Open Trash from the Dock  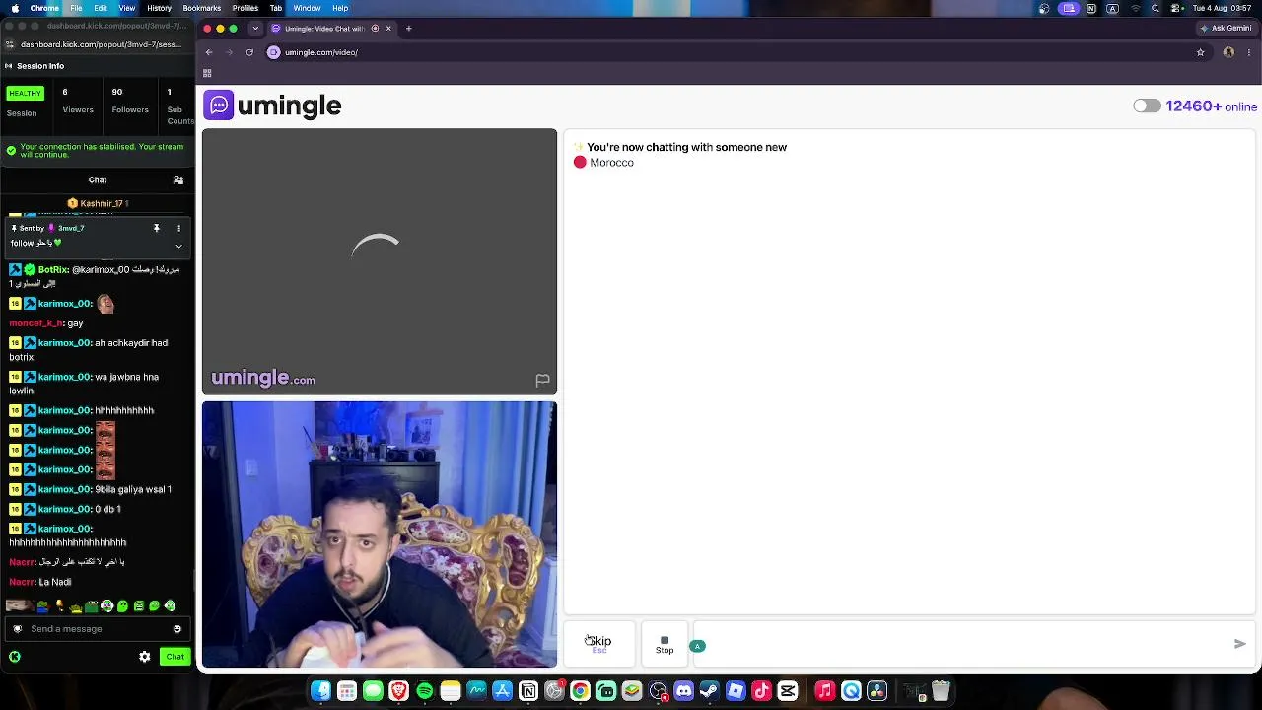pyautogui.click(x=941, y=691)
